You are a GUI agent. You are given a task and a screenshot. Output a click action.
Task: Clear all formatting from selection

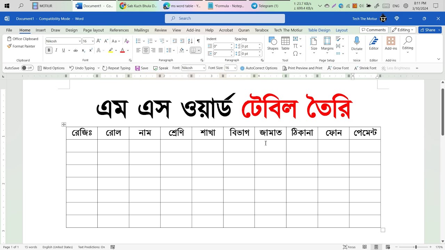pos(127,41)
